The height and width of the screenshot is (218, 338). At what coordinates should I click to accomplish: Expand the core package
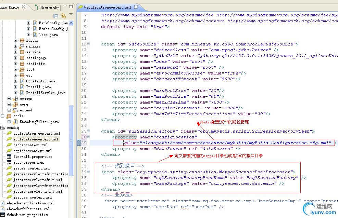tap(9, 104)
